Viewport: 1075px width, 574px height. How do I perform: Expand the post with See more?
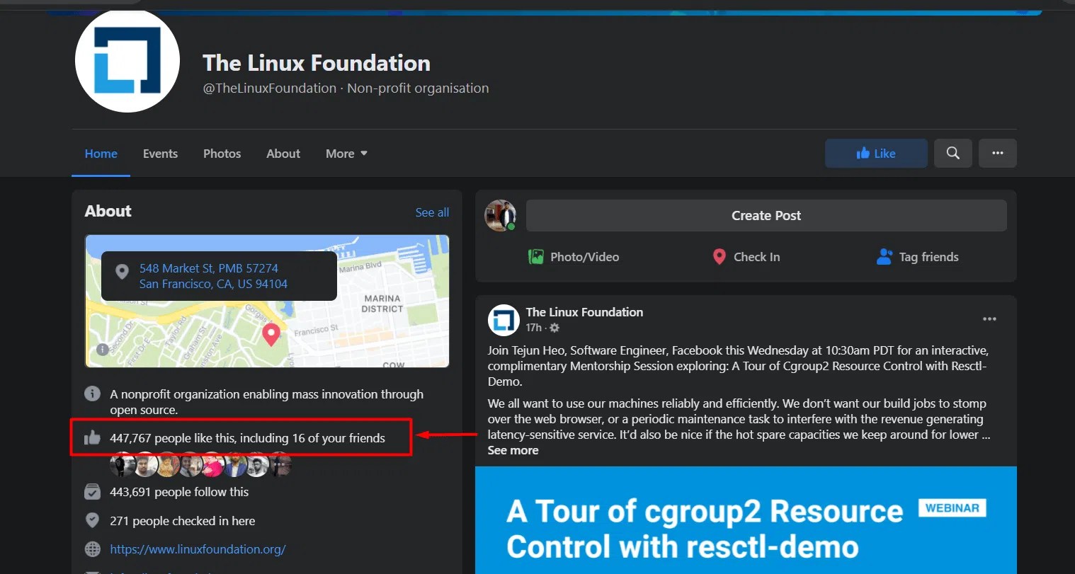click(513, 450)
